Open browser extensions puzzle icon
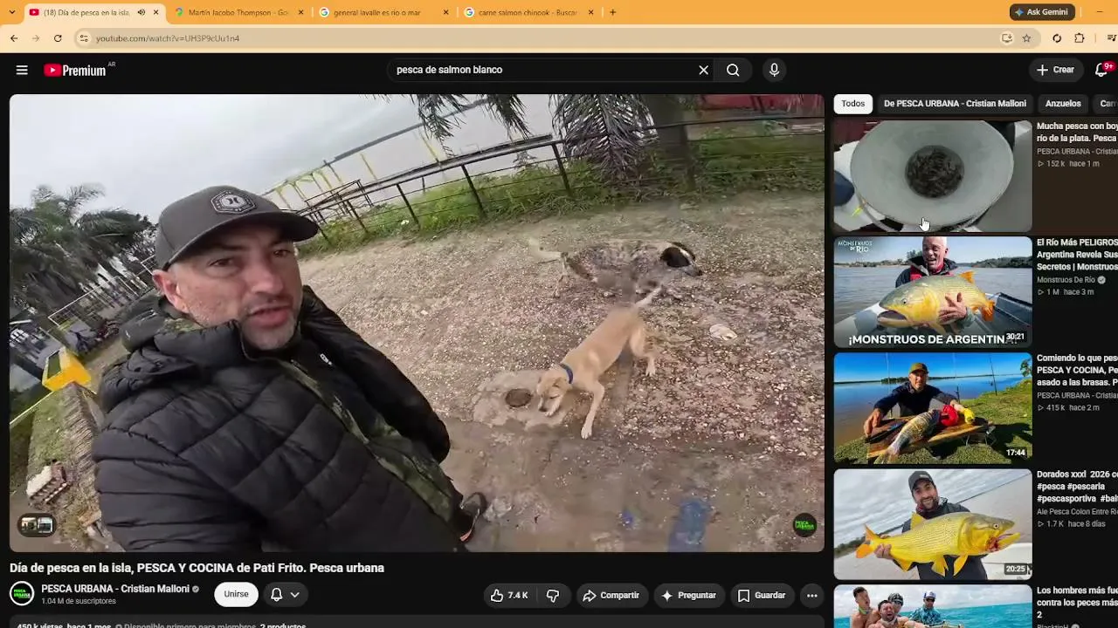The height and width of the screenshot is (628, 1118). click(x=1080, y=38)
